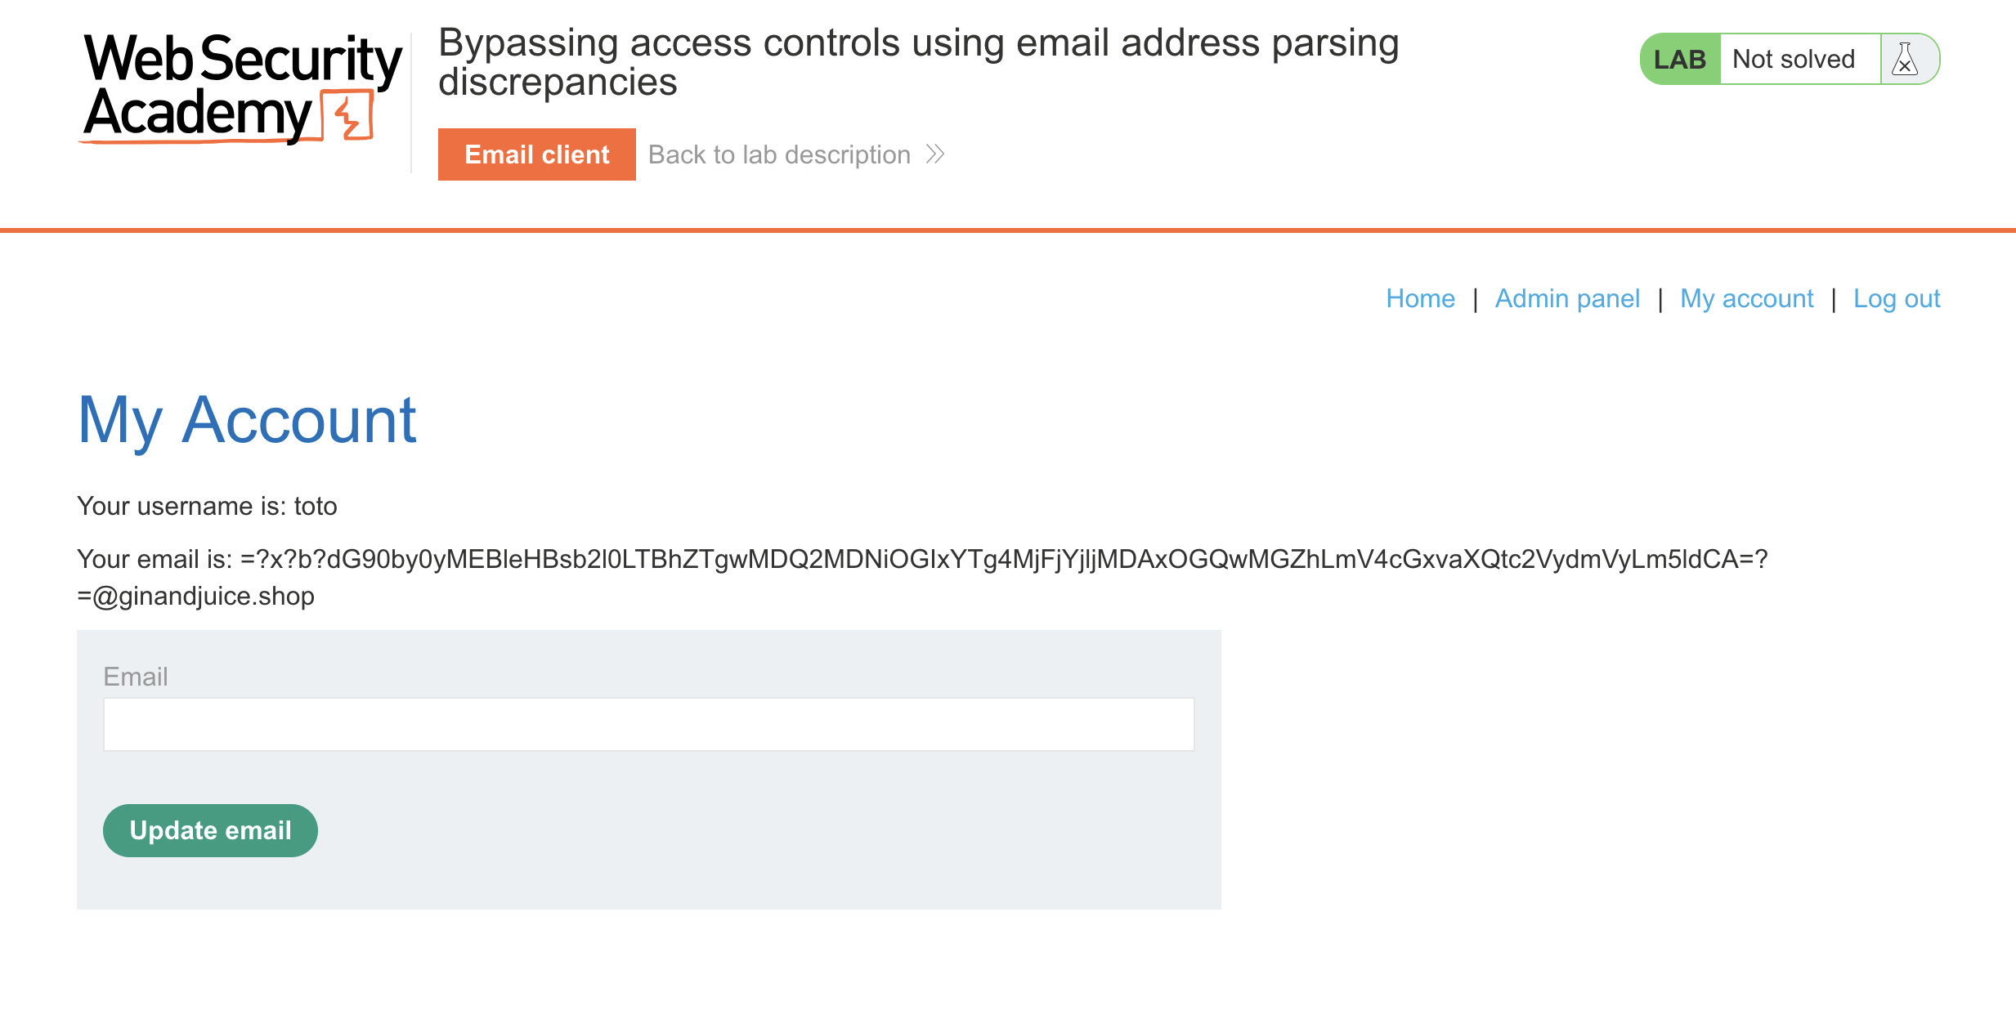Screen dimensions: 2016x1028
Task: Click the Not solved status indicator
Action: pos(1795,58)
